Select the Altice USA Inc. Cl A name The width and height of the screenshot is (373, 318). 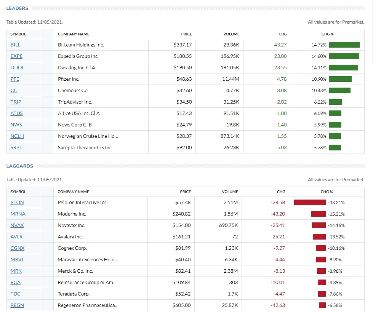(x=79, y=113)
